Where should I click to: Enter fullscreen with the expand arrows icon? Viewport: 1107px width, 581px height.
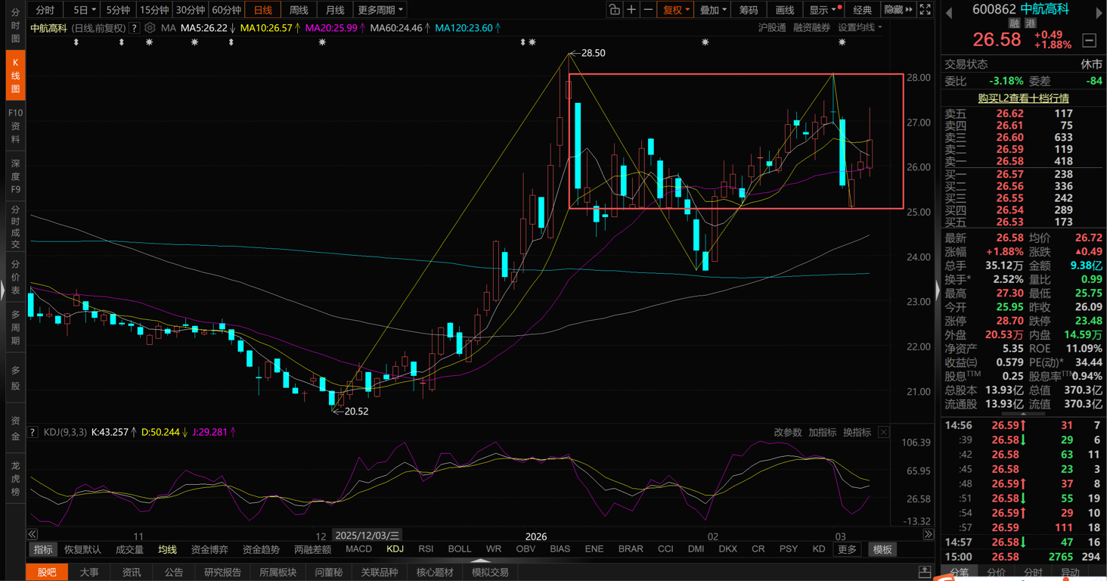click(925, 10)
